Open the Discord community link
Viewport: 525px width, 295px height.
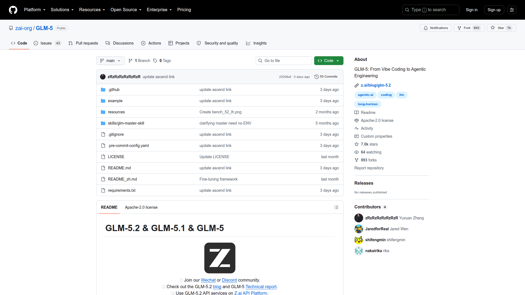point(229,280)
